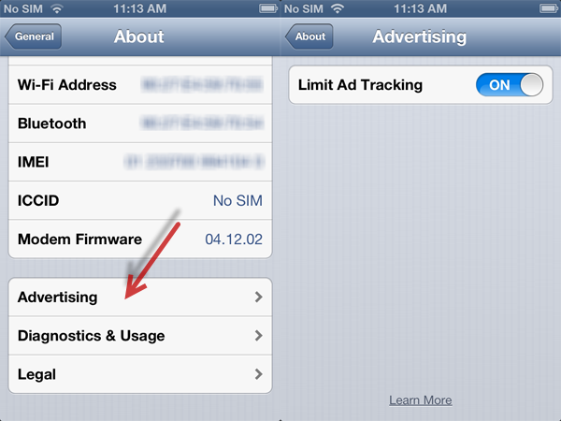Expand the Legal row chevron
Screen dimensions: 561x421
click(258, 374)
